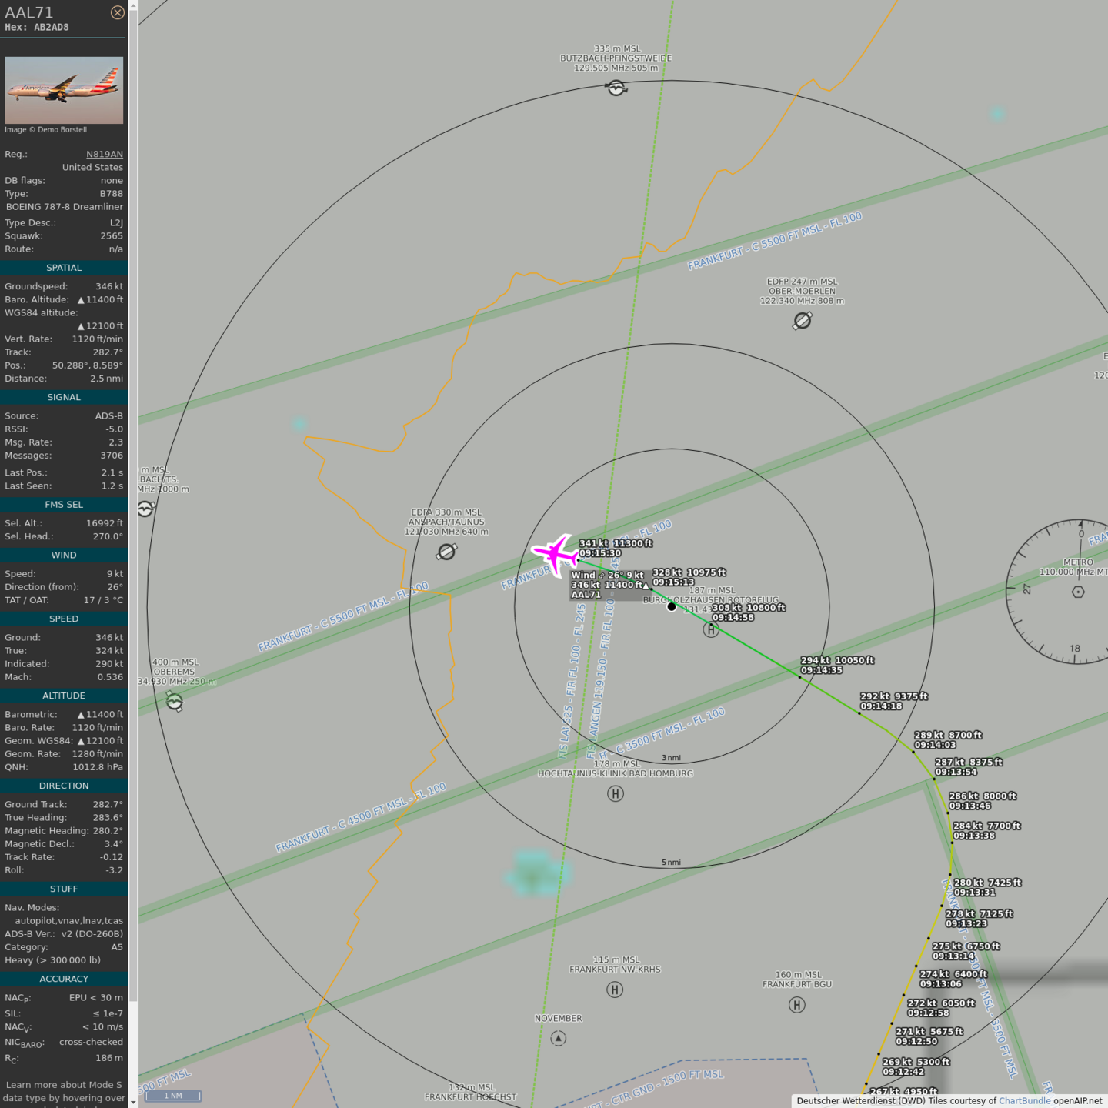This screenshot has height=1108, width=1108.
Task: Click the sidebar scrollbar down arrow
Action: (x=133, y=1102)
